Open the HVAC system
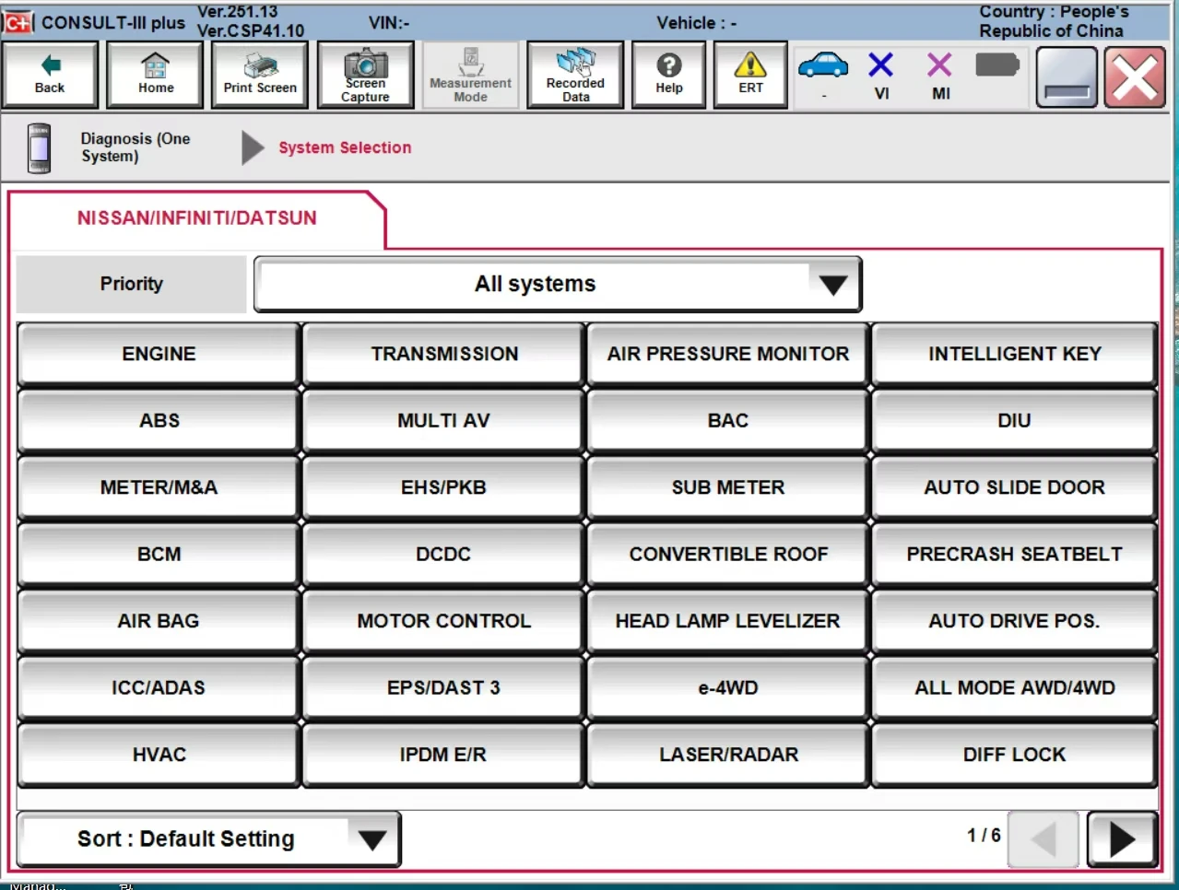This screenshot has height=890, width=1179. coord(159,755)
